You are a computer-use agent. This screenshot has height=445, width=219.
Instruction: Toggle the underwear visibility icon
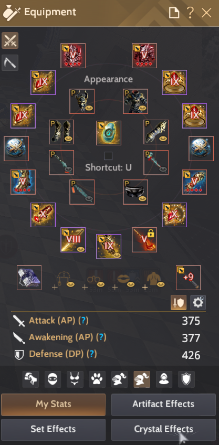75,379
